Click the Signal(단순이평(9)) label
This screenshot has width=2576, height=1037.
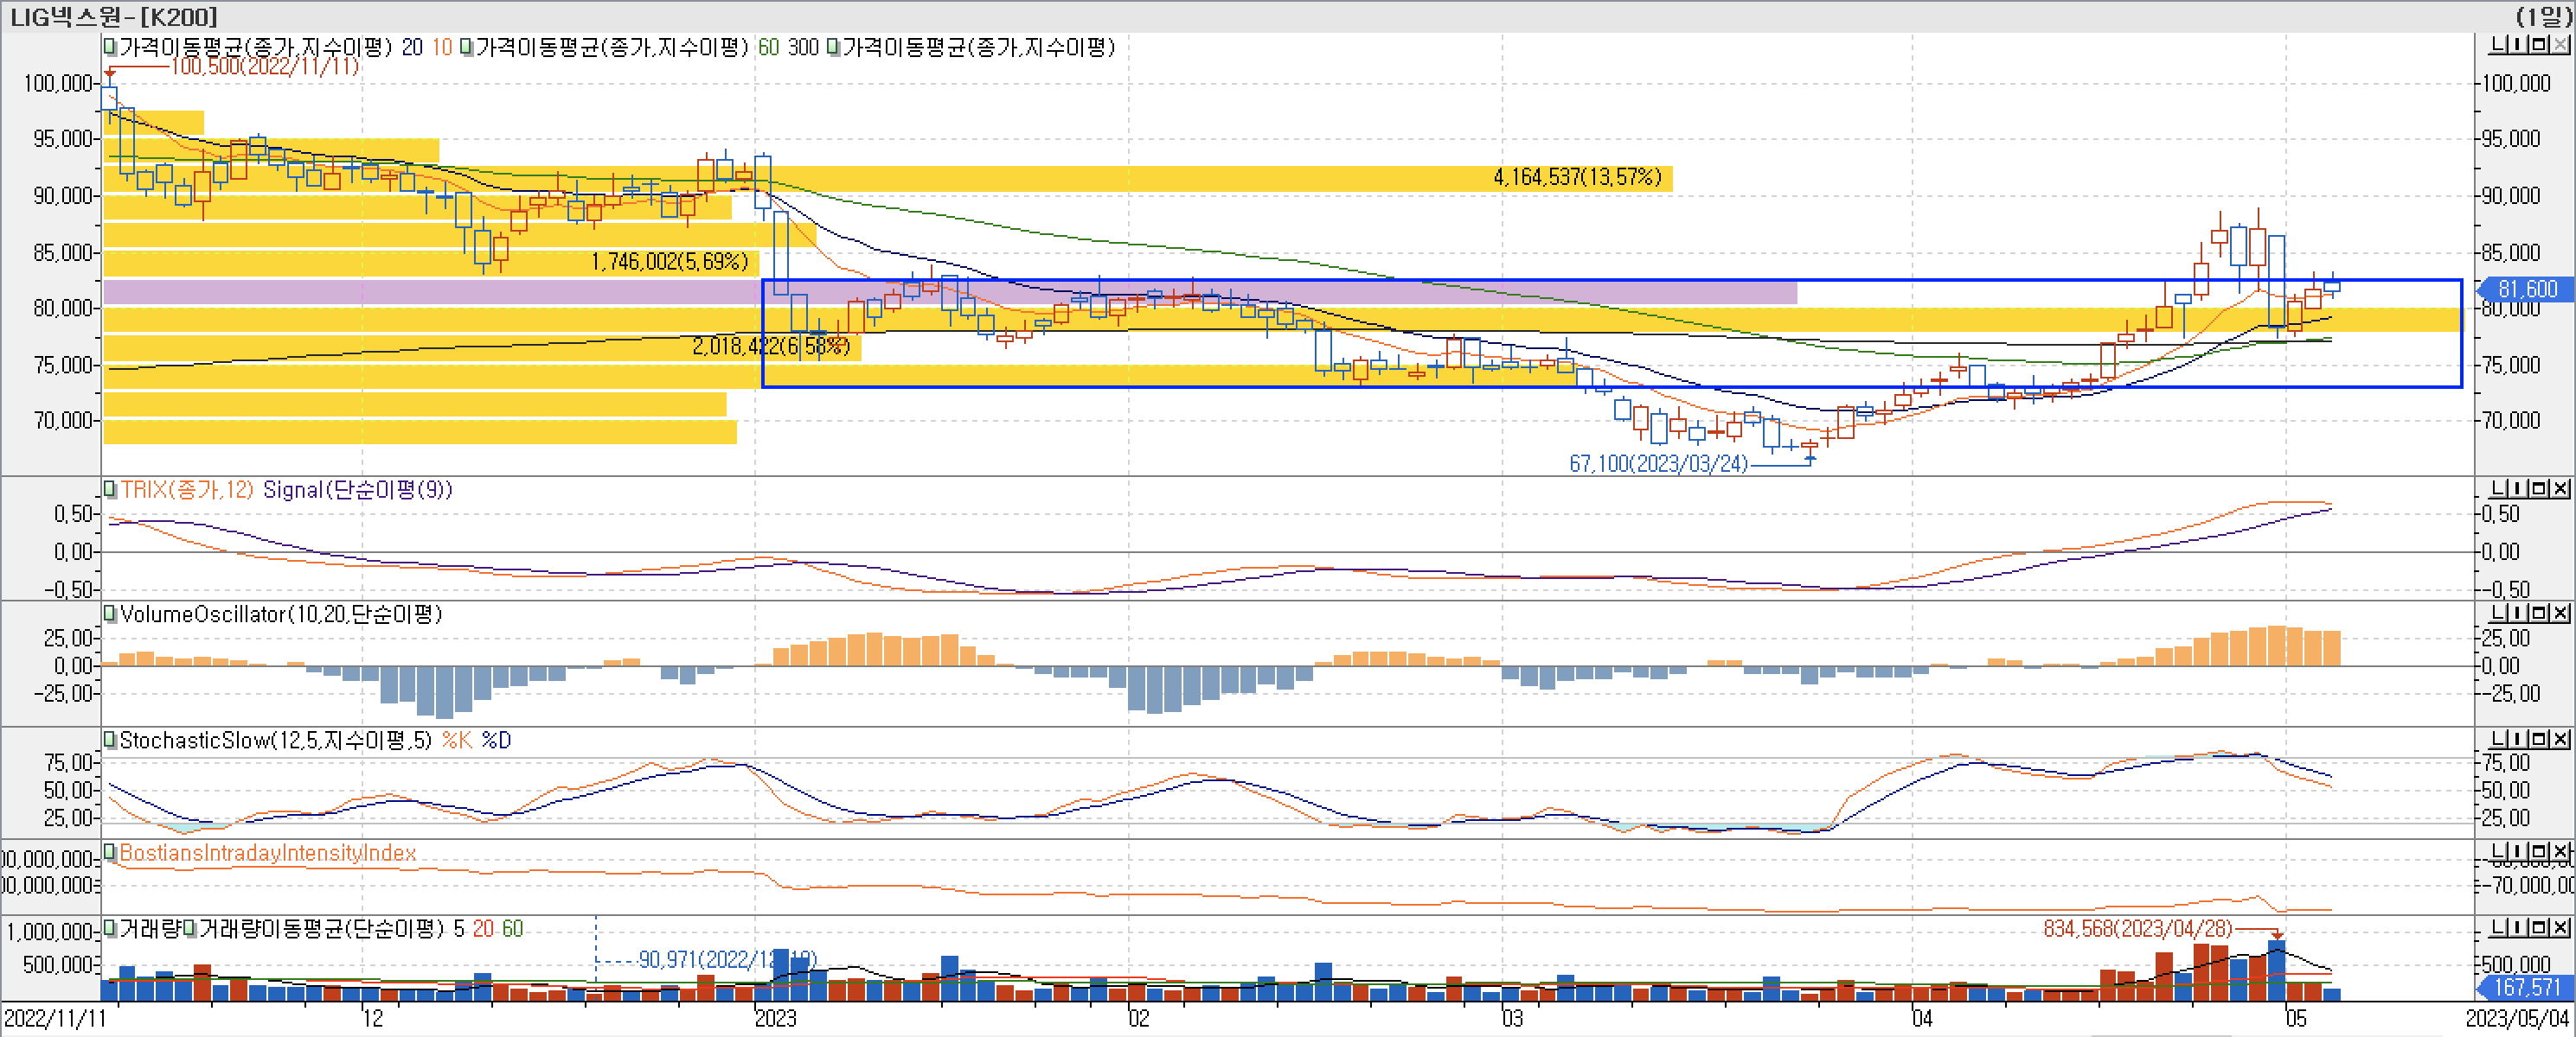[357, 489]
